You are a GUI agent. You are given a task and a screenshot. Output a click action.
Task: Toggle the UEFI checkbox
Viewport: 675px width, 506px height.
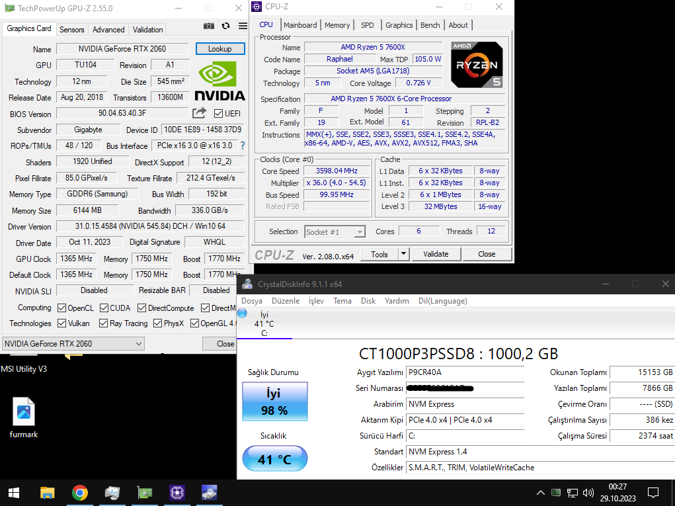point(218,114)
